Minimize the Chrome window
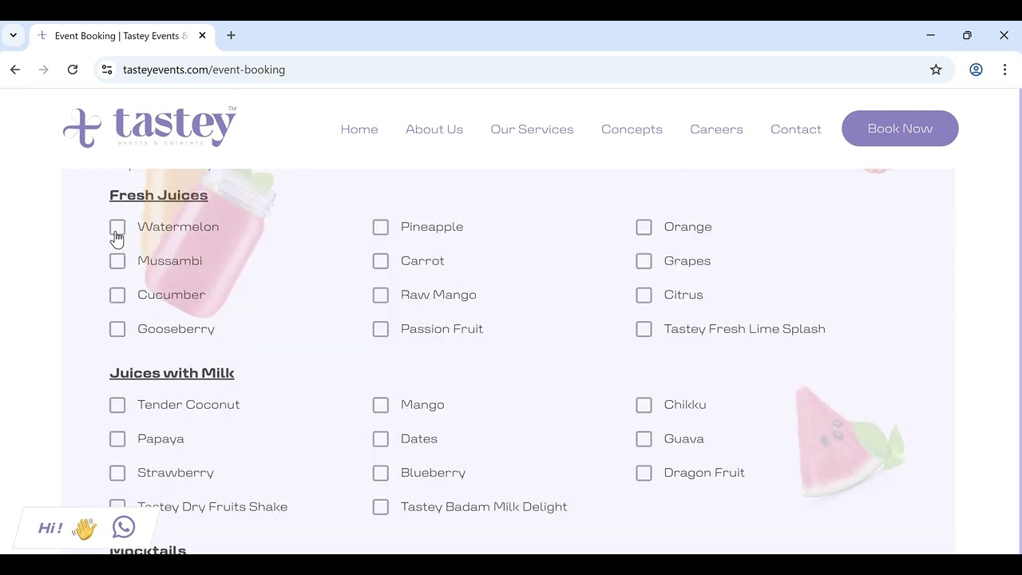Screen dimensions: 1022x575 click(x=930, y=35)
